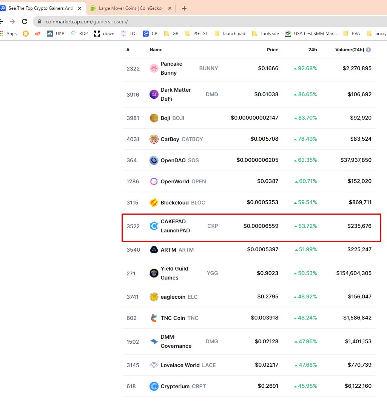This screenshot has height=401, width=387.
Task: Open a new browser tab with plus
Action: [184, 8]
